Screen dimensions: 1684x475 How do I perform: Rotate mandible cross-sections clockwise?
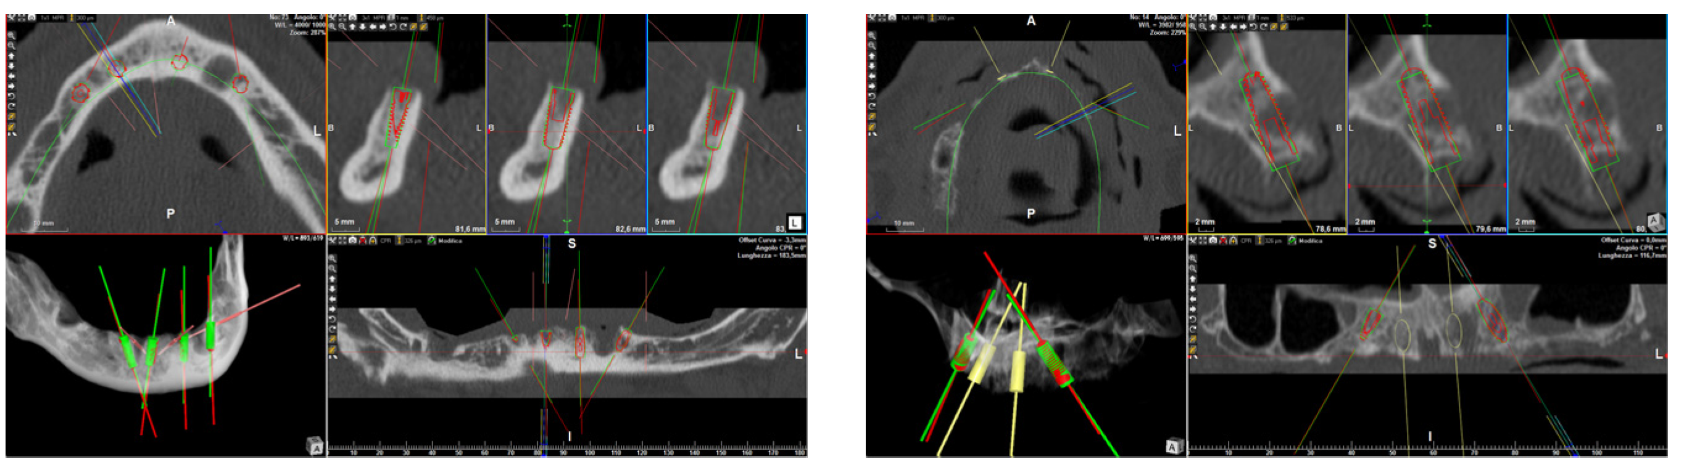click(403, 26)
